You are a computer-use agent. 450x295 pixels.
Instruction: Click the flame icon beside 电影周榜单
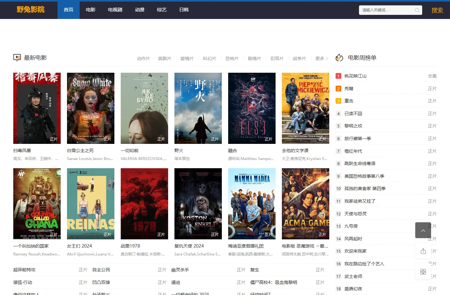339,58
